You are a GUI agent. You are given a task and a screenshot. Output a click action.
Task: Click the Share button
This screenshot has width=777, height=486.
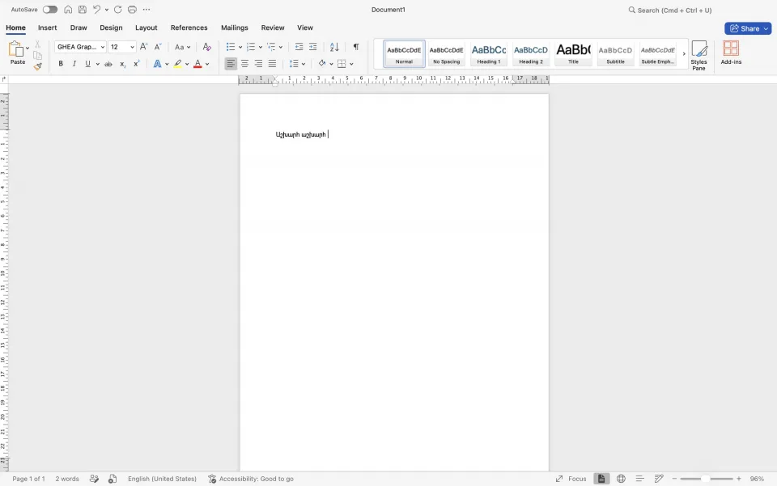(x=748, y=28)
